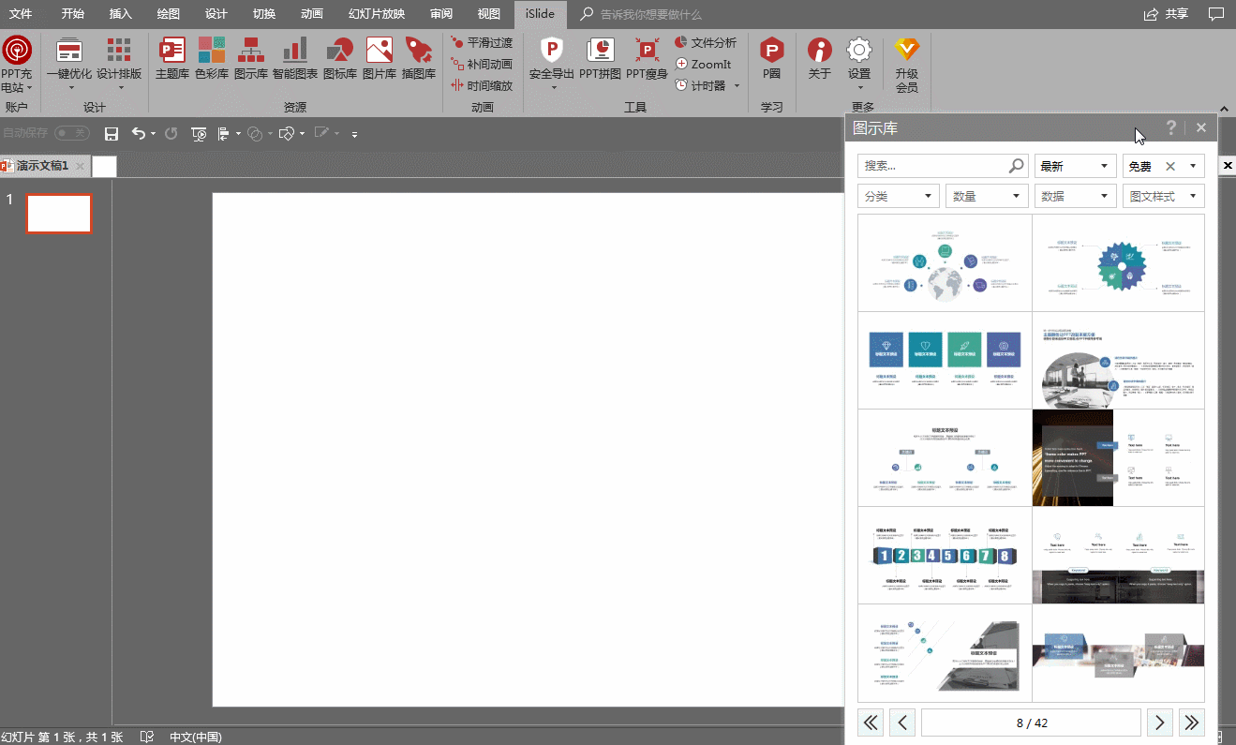1236x745 pixels.
Task: Jump to the last diagram library page
Action: pos(1191,723)
